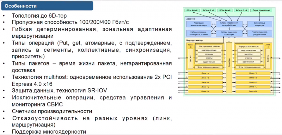Click the 'Линк −Y' yellow bar
The image size is (282, 135).
click(x=205, y=73)
